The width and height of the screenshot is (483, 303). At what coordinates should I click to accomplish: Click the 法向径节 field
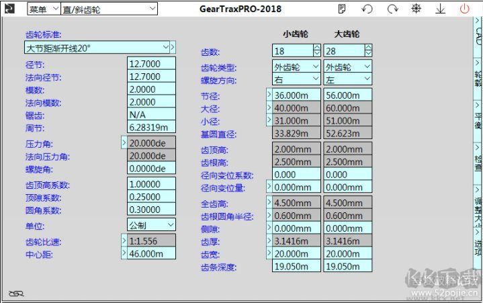[151, 76]
